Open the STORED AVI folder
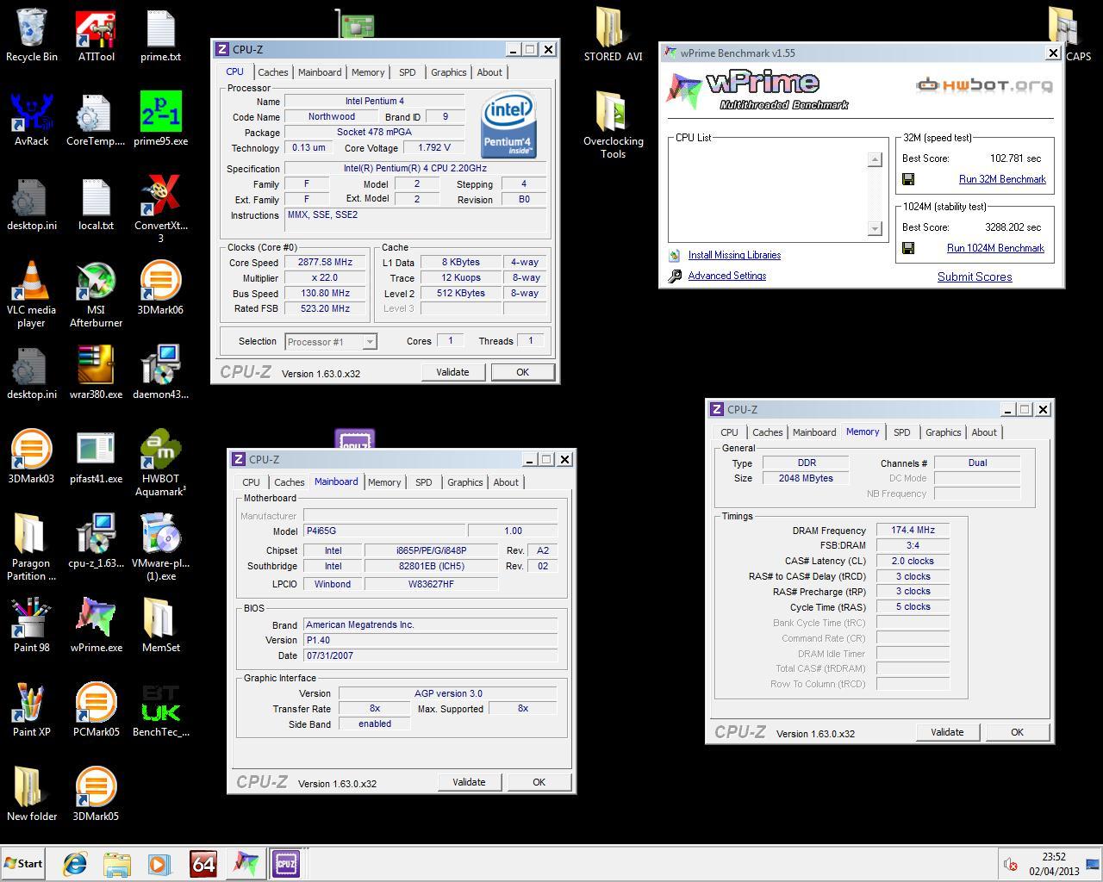The height and width of the screenshot is (882, 1103). click(x=613, y=36)
